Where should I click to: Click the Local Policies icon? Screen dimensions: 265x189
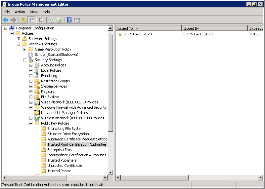point(37,70)
